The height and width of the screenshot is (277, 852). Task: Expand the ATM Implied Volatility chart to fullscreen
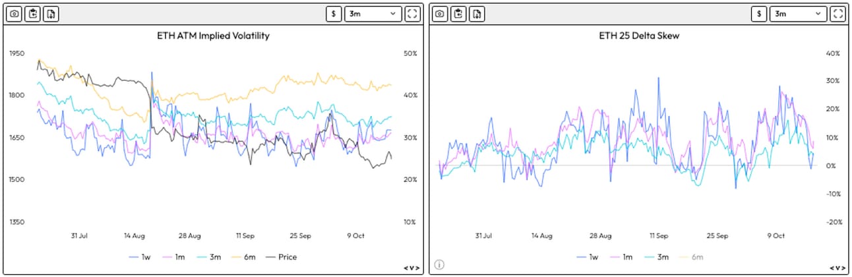[412, 13]
